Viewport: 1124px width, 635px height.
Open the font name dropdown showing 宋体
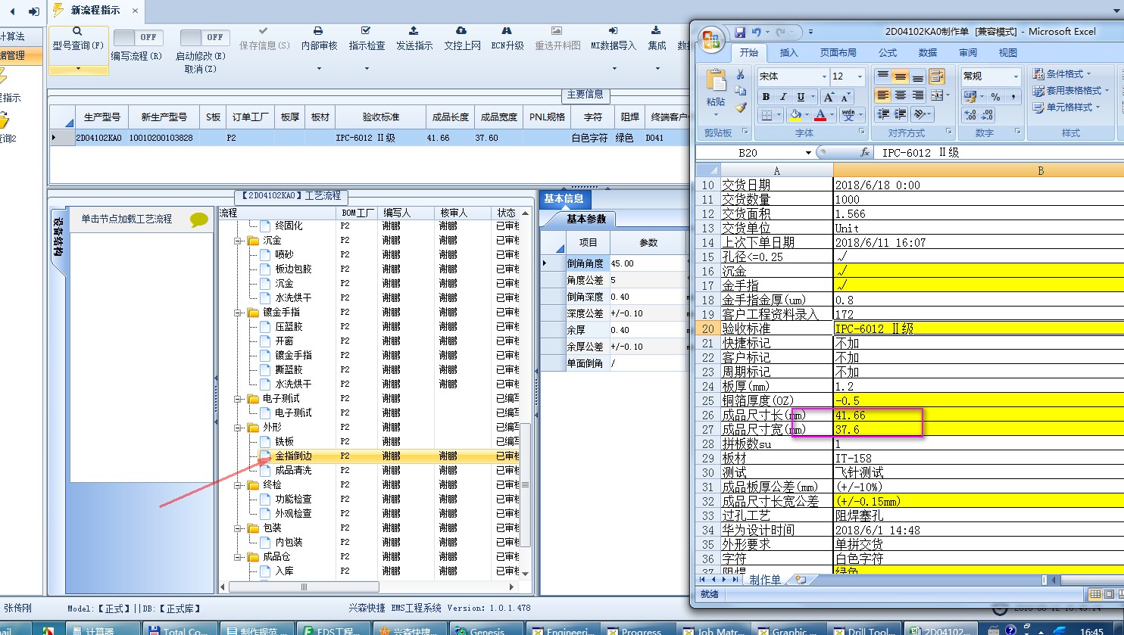(824, 76)
